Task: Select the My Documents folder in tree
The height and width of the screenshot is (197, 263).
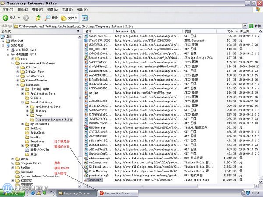Action: pos(39,124)
